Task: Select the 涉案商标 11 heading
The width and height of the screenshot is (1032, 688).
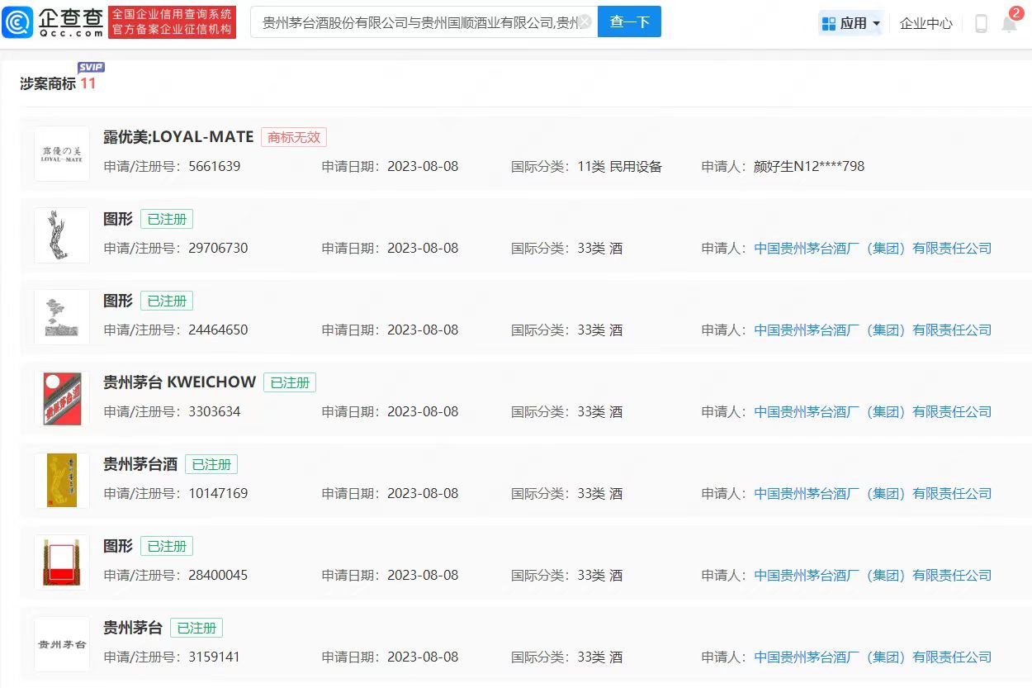Action: (x=58, y=83)
